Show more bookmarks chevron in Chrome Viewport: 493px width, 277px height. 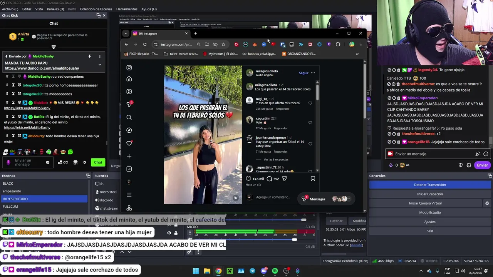click(357, 54)
